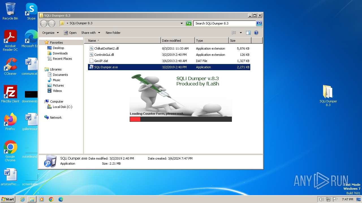Click the search magnifier icon
The image size is (362, 203).
259,23
